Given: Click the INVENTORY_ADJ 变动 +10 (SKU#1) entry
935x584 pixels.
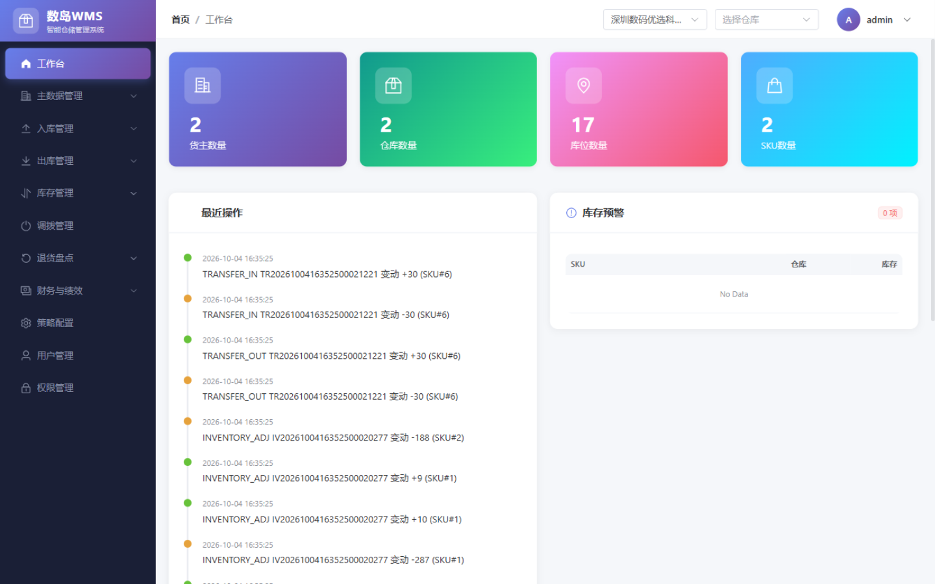Looking at the screenshot, I should click(332, 519).
